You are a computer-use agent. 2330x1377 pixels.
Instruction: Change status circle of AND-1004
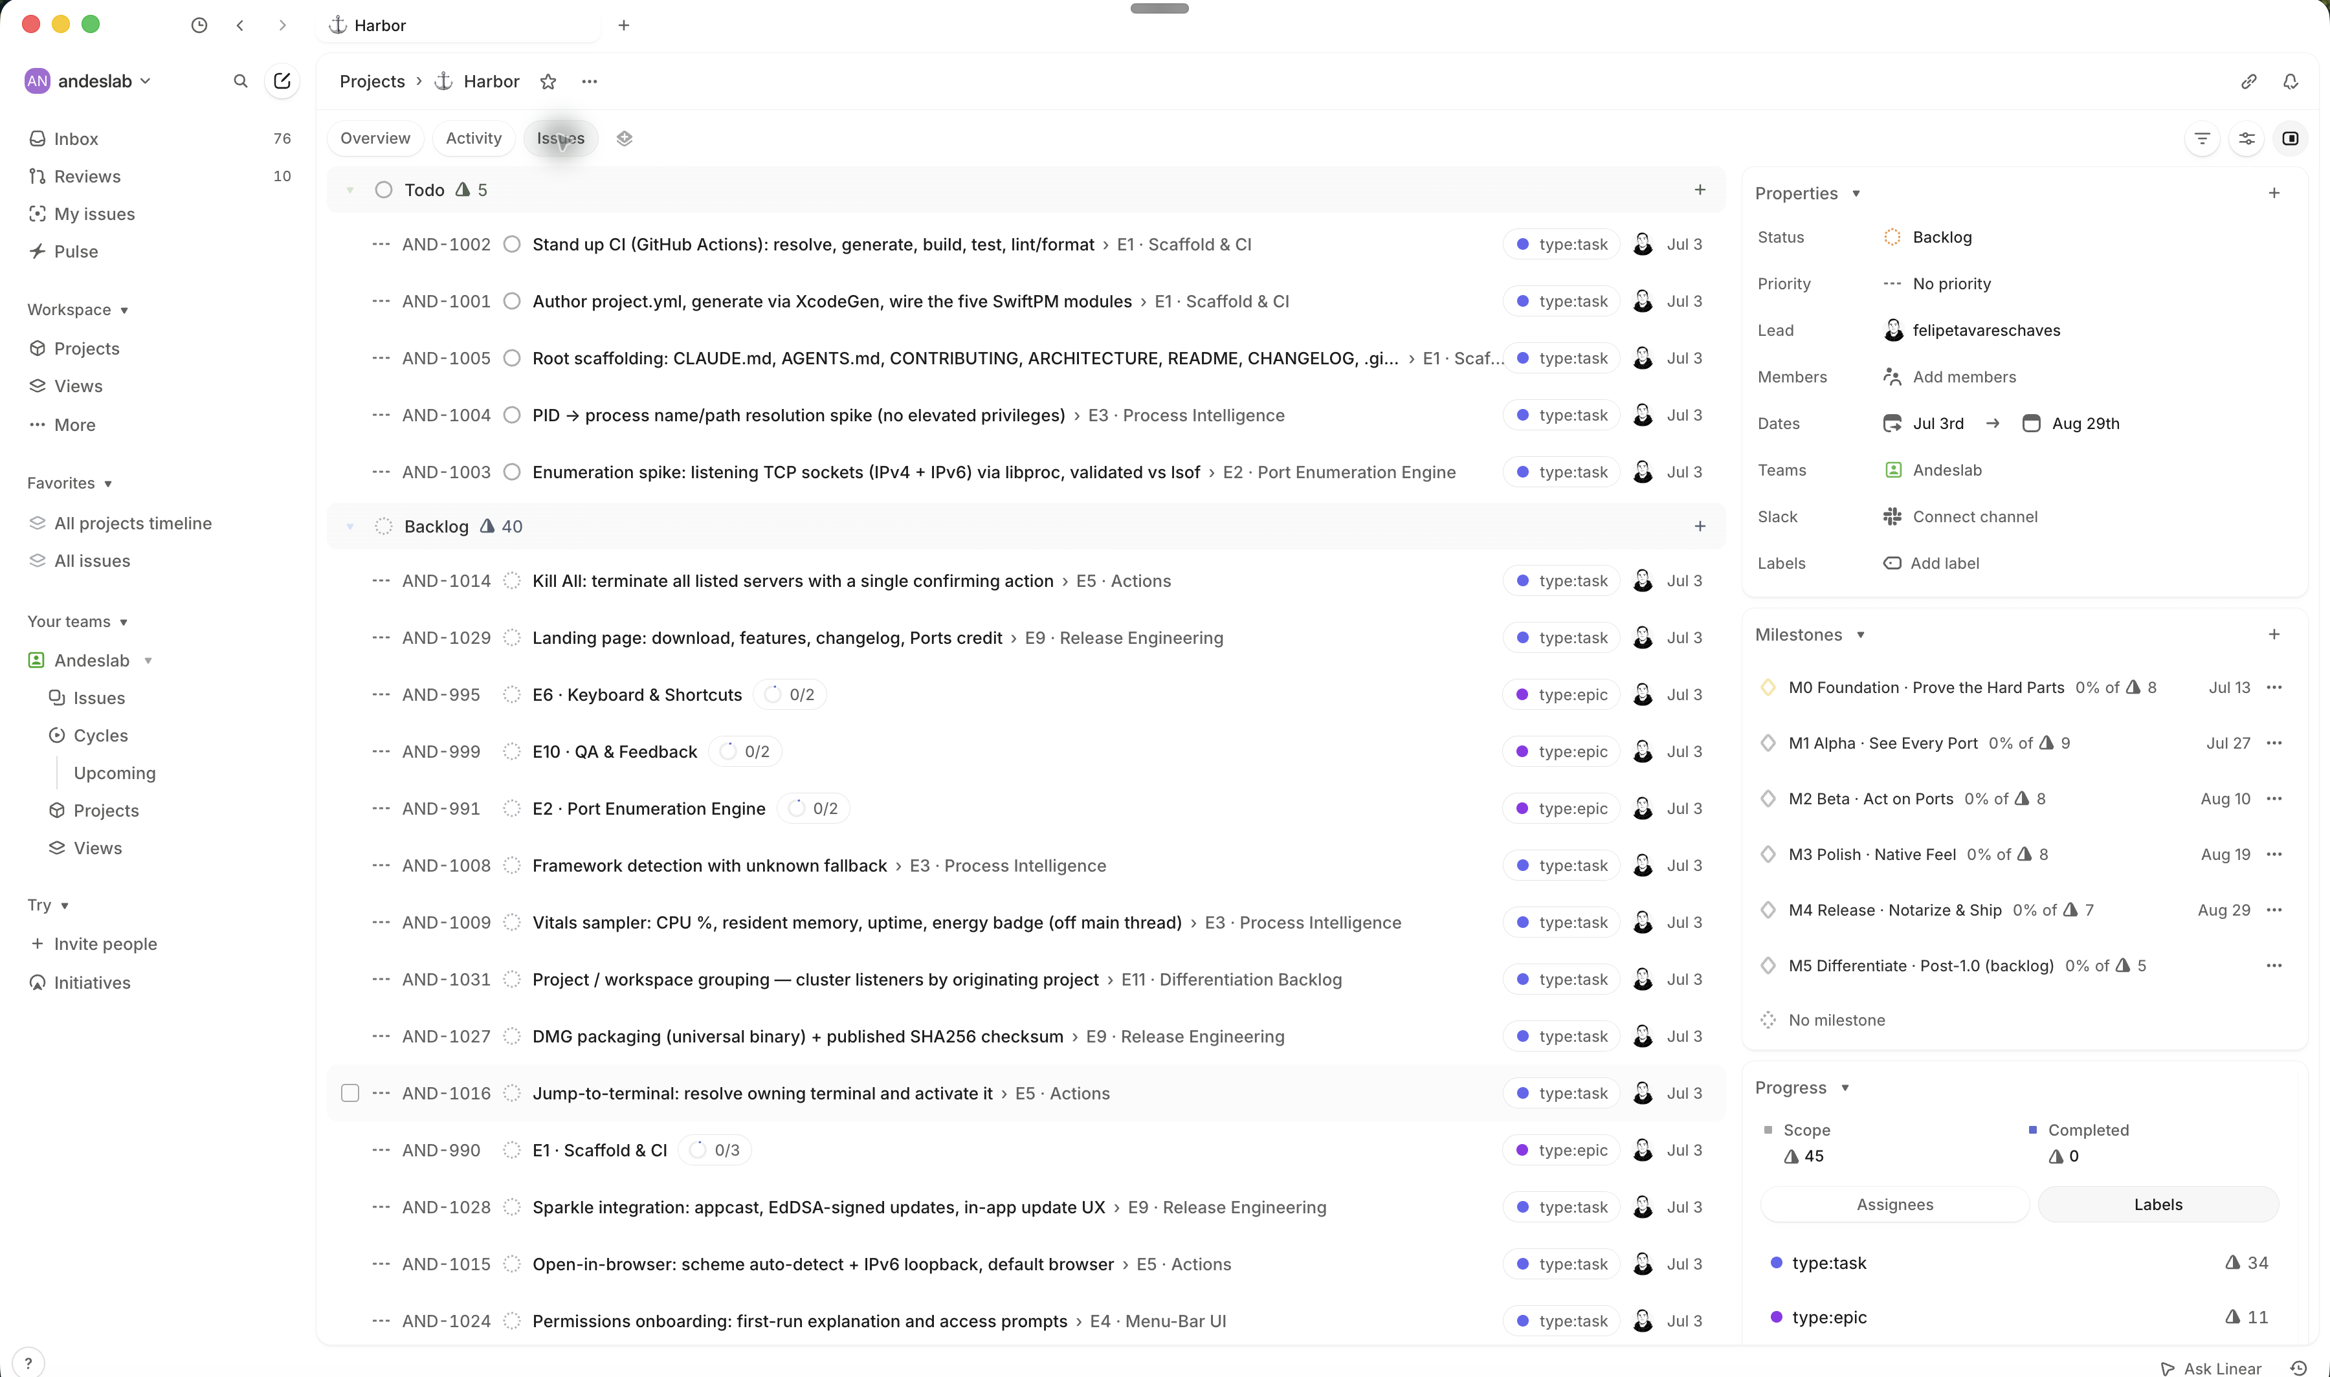511,415
